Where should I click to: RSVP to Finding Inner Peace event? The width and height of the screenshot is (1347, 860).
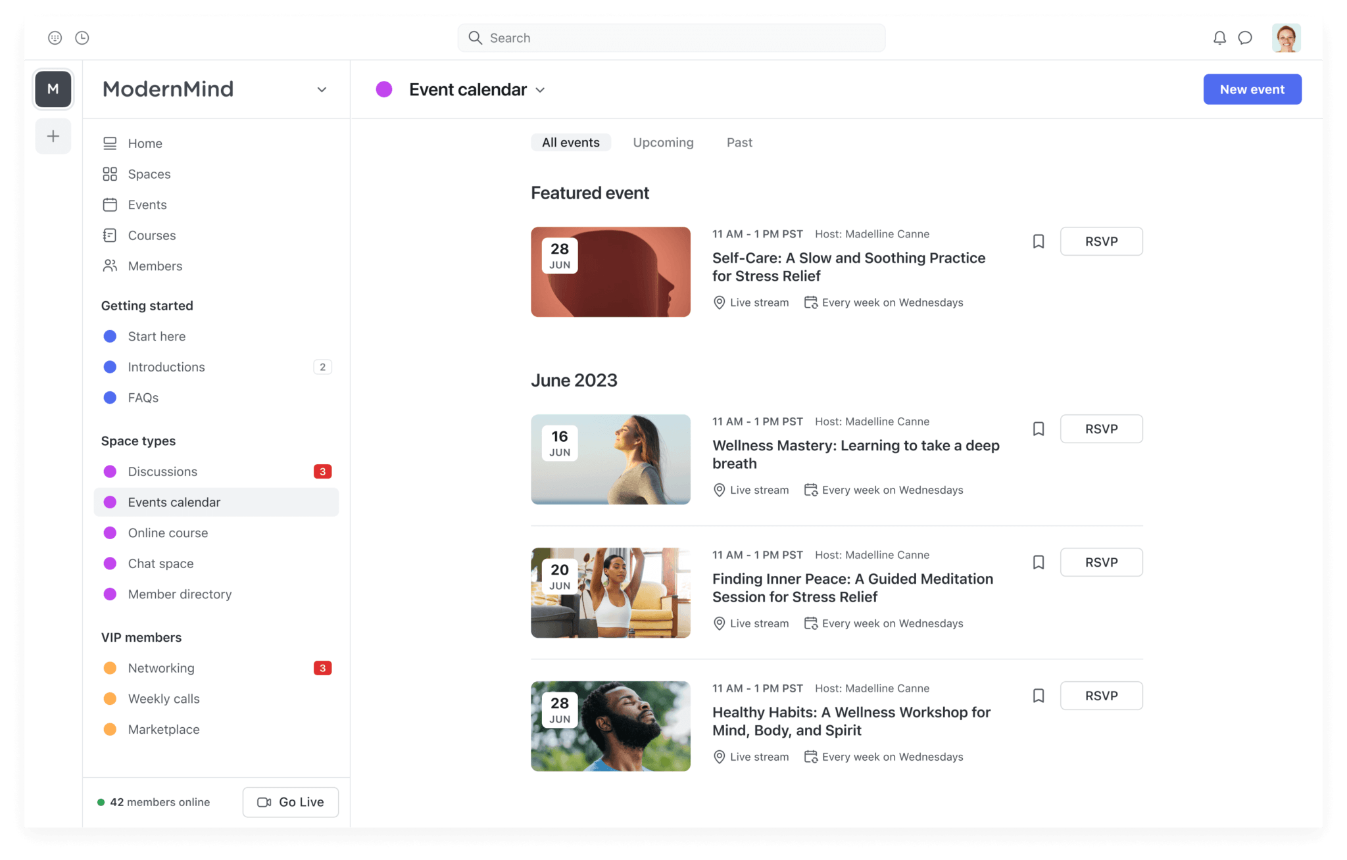[x=1101, y=562]
